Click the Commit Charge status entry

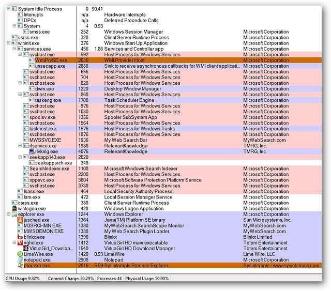(71, 279)
